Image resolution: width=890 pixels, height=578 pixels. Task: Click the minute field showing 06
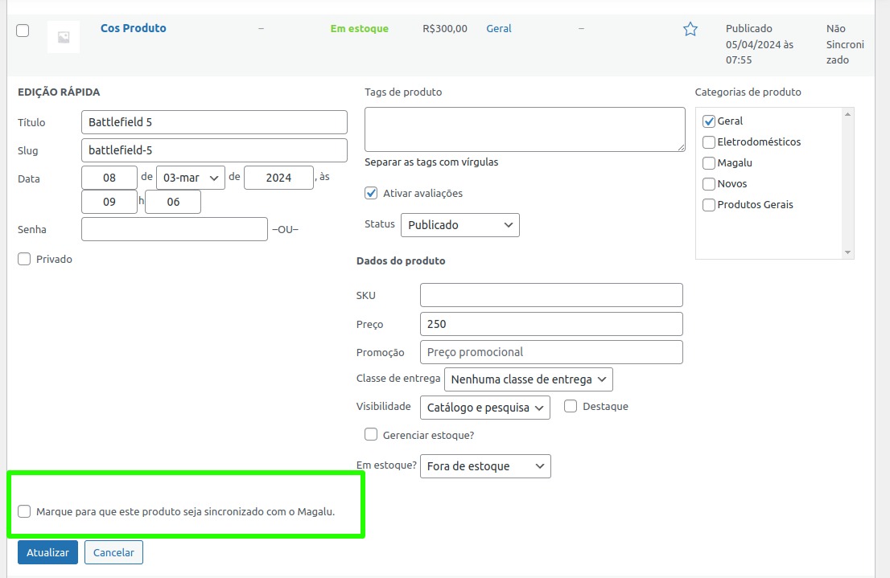coord(173,202)
